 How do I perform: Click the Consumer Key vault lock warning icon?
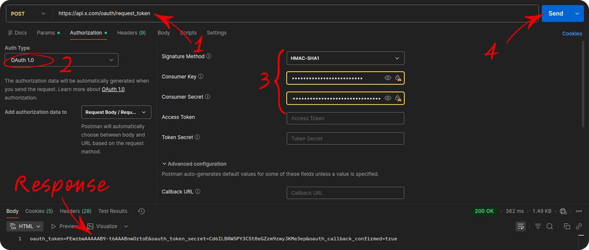(398, 78)
